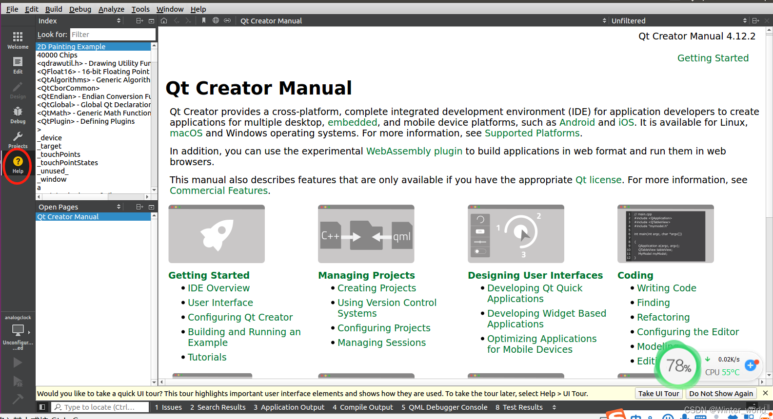Viewport: 773px width, 419px height.
Task: Open the Commercial Features link
Action: coord(218,190)
